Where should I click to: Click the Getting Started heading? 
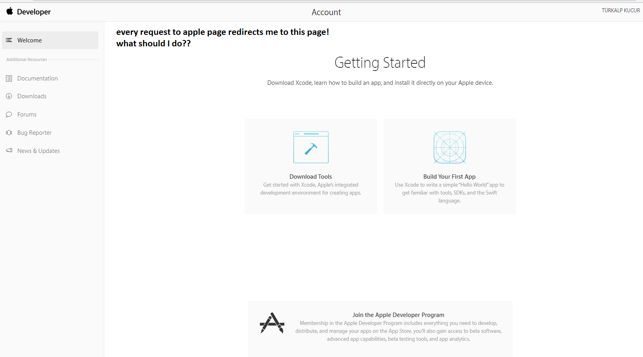(x=380, y=63)
